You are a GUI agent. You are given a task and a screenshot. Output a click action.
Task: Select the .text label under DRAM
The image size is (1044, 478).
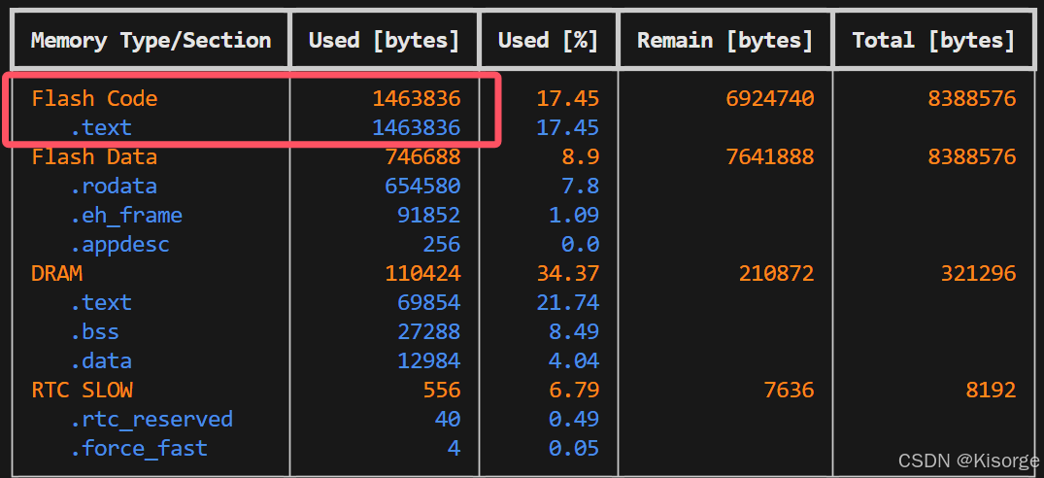pyautogui.click(x=101, y=302)
